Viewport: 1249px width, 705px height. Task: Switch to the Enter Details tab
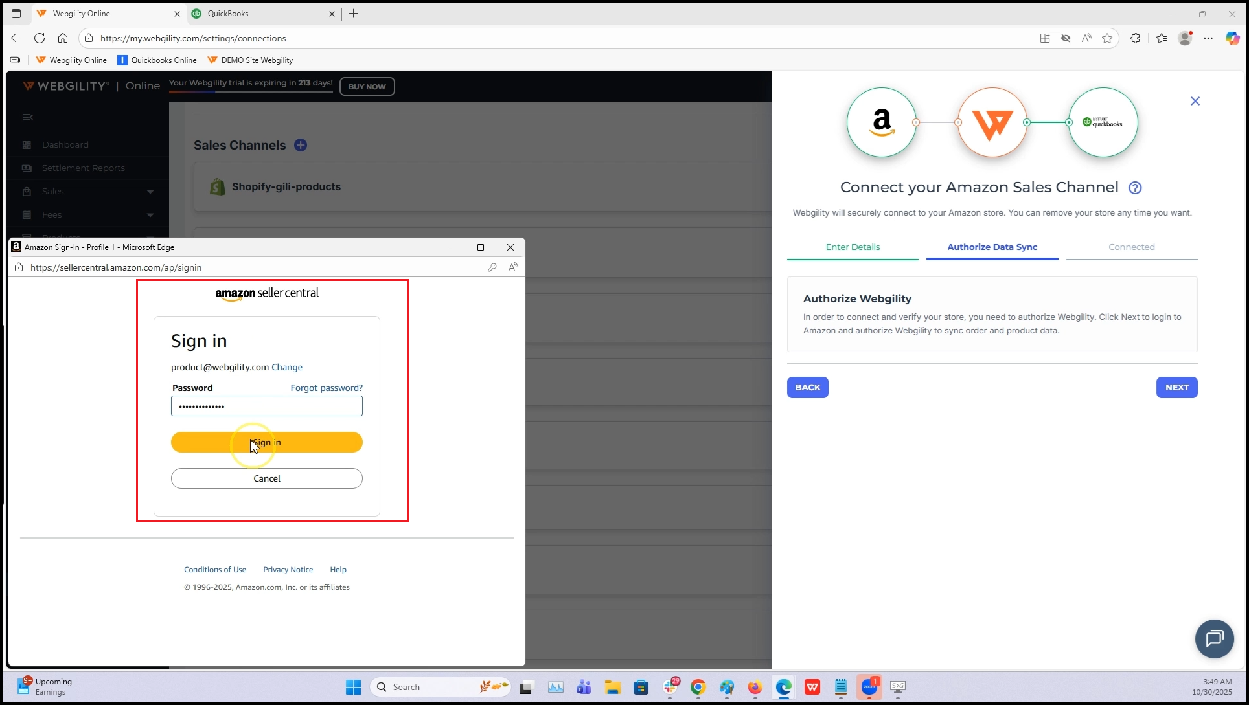click(x=853, y=247)
